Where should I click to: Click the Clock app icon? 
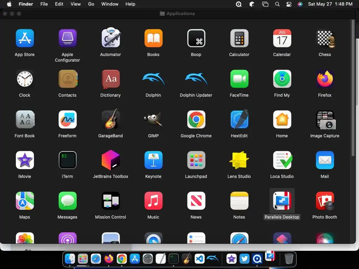25,79
